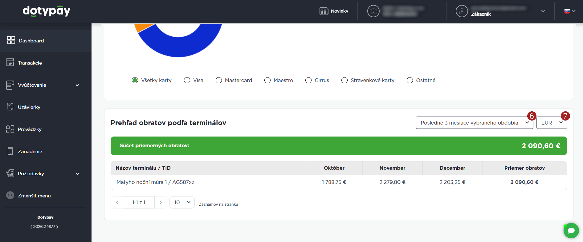This screenshot has height=242, width=583.
Task: Select the Mastercard card filter
Action: [219, 80]
